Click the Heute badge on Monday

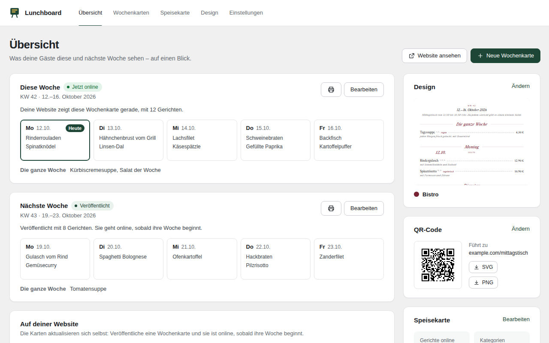(x=75, y=128)
